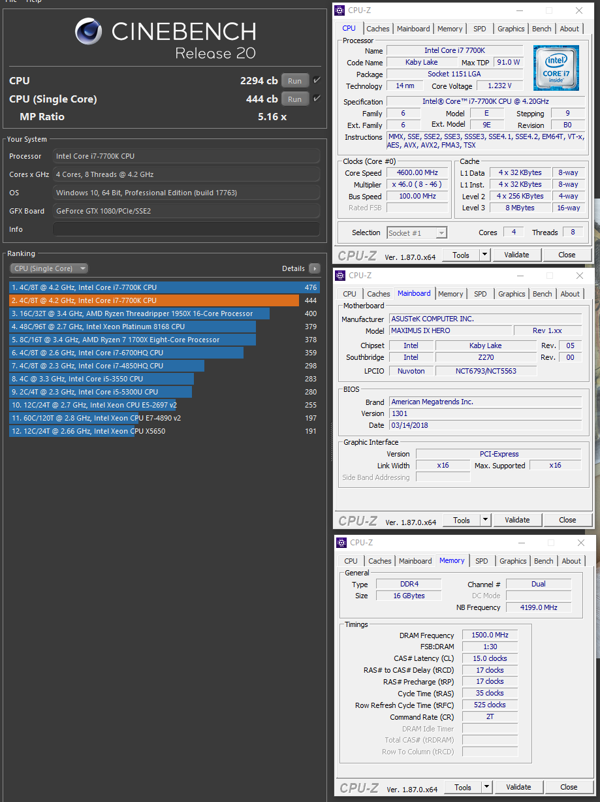
Task: Click the MAXIMUS IX HERO model field
Action: pyautogui.click(x=450, y=330)
